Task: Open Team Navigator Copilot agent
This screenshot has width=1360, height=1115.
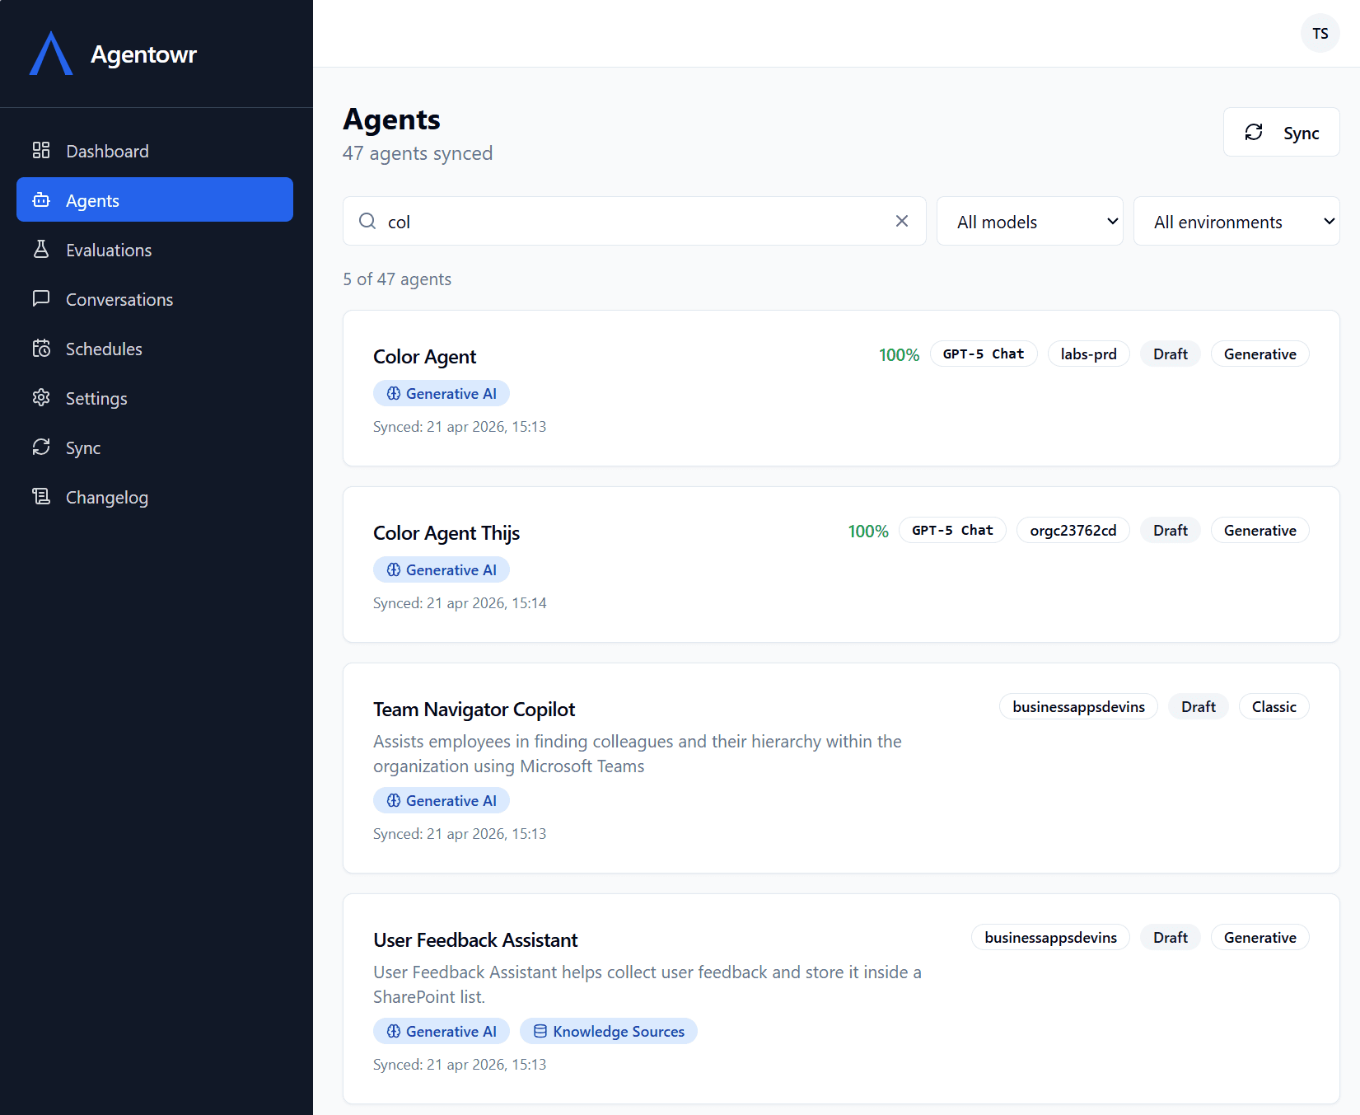Action: pos(474,709)
